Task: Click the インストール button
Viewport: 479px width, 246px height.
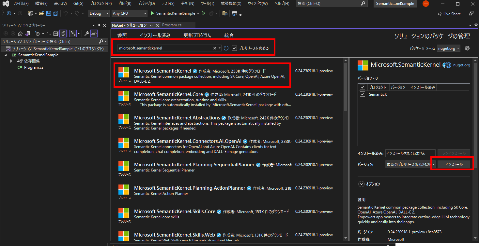Action: 454,164
